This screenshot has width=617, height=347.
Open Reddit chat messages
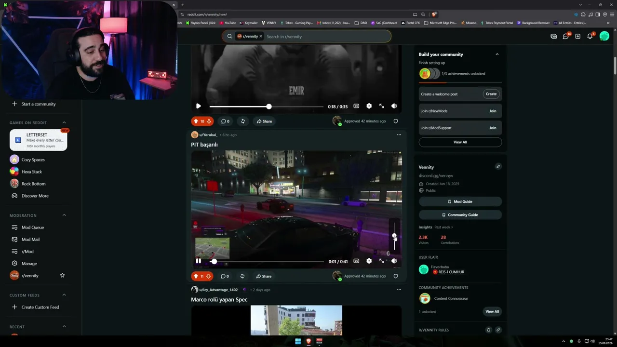point(566,36)
